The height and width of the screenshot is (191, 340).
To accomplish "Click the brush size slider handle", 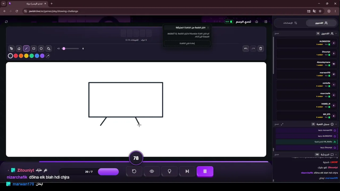I will tap(64, 49).
